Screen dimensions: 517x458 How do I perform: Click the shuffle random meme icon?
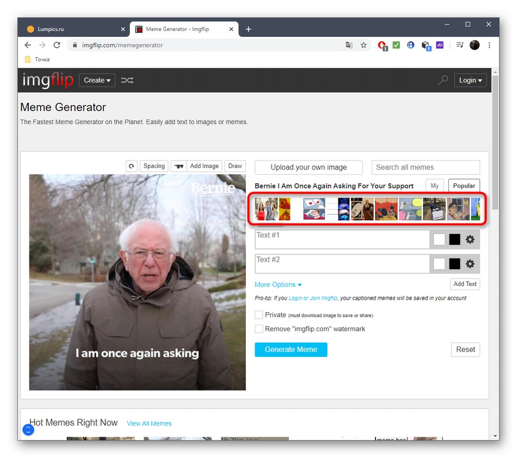pyautogui.click(x=127, y=81)
